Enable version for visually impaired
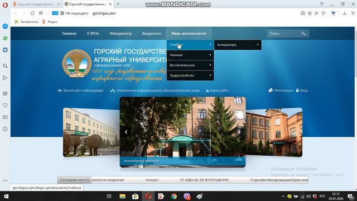Image resolution: width=357 pixels, height=201 pixels. pos(80,90)
